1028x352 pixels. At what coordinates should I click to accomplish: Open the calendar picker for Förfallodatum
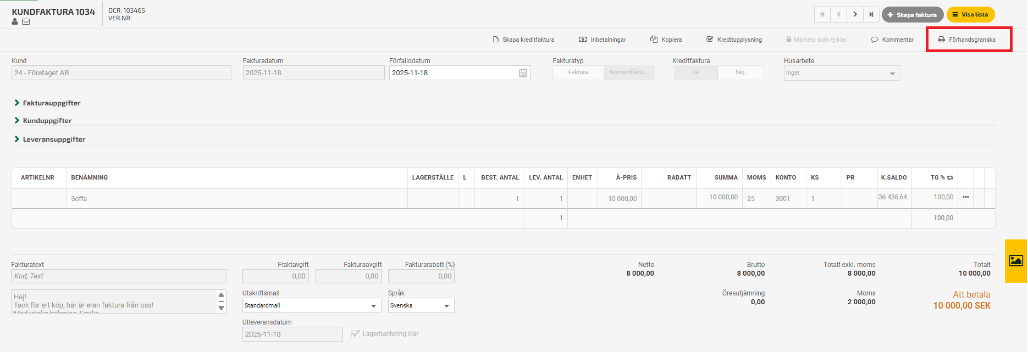[523, 73]
